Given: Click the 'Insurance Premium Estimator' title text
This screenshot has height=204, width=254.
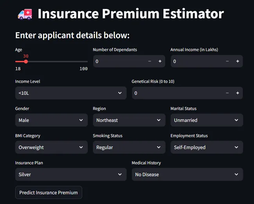Looking at the screenshot, I should [x=131, y=14].
